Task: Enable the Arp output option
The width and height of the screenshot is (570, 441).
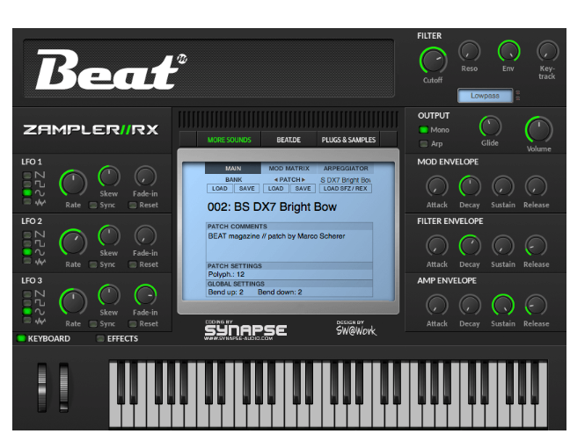Action: click(423, 144)
